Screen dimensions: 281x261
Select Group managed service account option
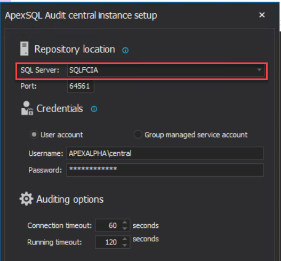point(138,135)
